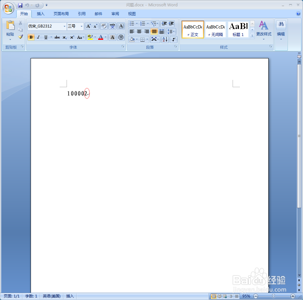Show or hide paragraph marks

[x=174, y=39]
